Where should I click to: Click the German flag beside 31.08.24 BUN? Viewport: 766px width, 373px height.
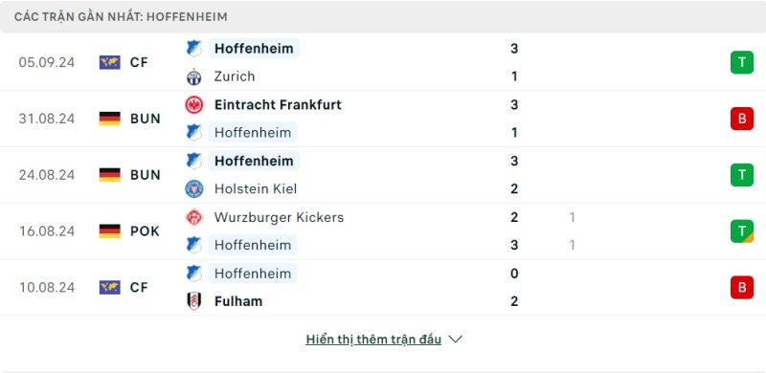[x=110, y=119]
